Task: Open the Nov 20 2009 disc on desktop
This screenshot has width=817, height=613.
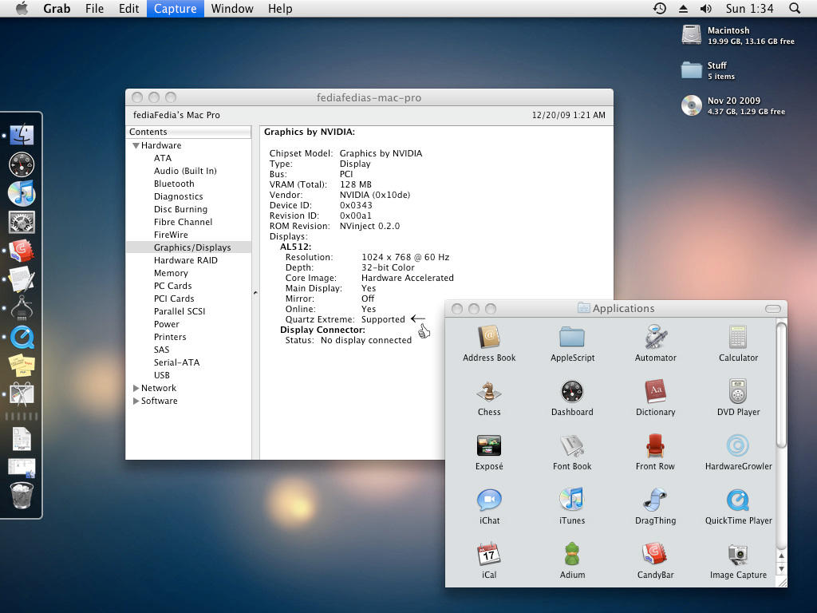Action: (691, 105)
